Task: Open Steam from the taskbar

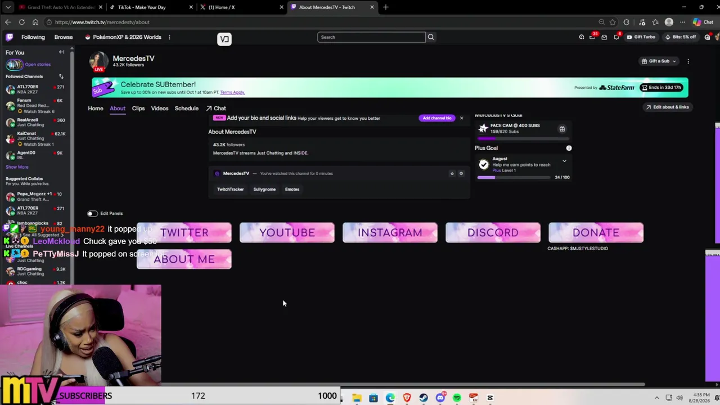Action: tap(424, 398)
